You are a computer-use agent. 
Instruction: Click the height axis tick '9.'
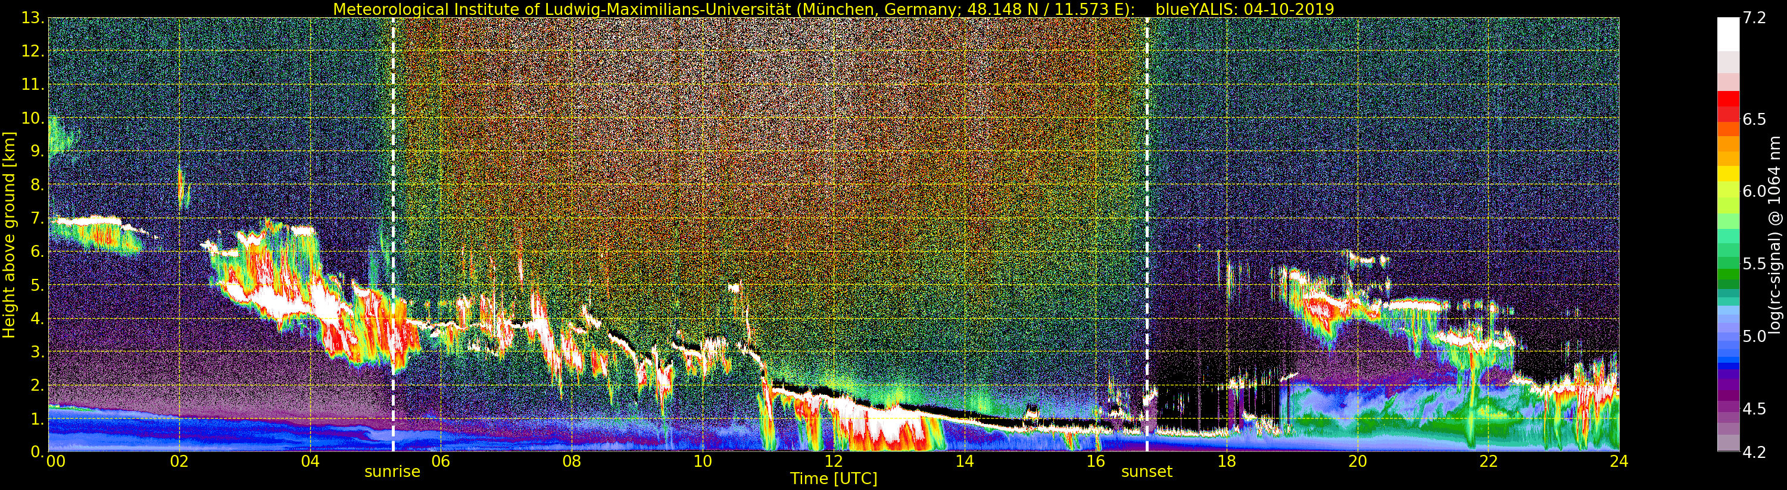(38, 151)
